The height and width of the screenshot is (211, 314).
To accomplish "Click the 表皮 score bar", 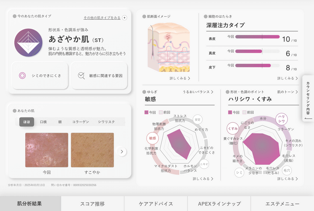I will coord(257,37).
